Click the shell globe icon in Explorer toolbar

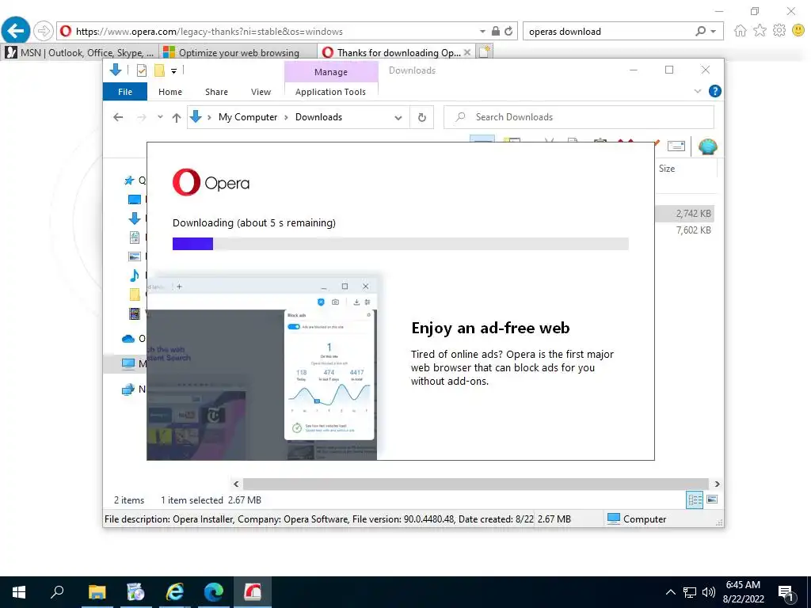point(707,146)
